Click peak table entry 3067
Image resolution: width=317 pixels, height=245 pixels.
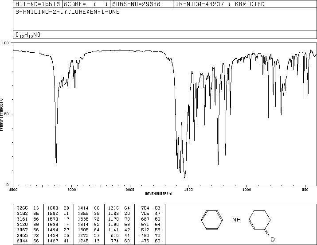pyautogui.click(x=27, y=230)
